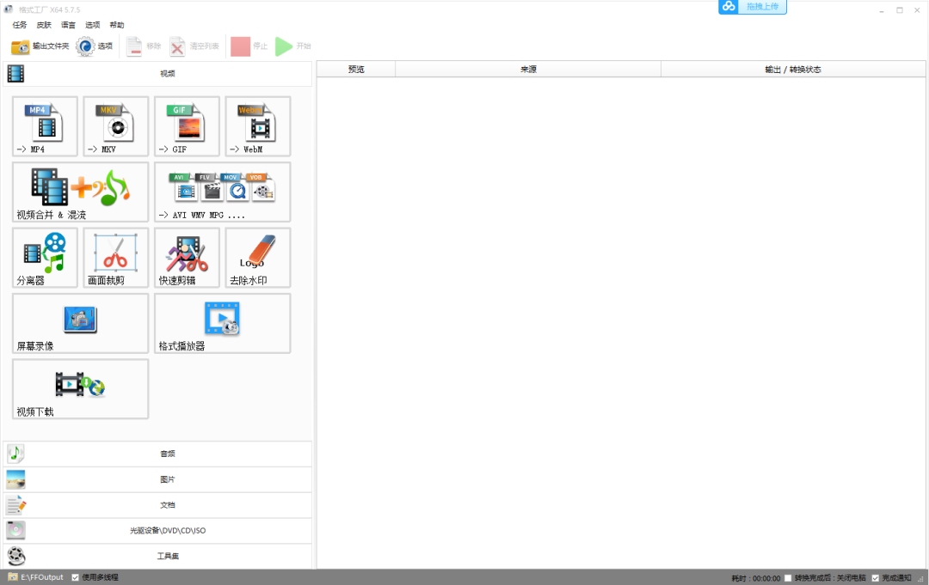Enable 转换完成后关闭电脑 checkbox

click(788, 578)
